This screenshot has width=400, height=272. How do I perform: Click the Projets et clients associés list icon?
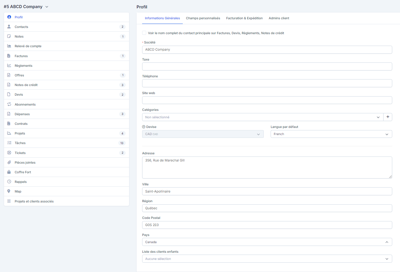click(x=9, y=201)
